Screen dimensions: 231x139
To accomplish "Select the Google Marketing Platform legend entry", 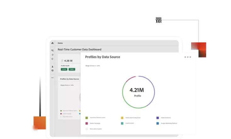I will point(167,123).
